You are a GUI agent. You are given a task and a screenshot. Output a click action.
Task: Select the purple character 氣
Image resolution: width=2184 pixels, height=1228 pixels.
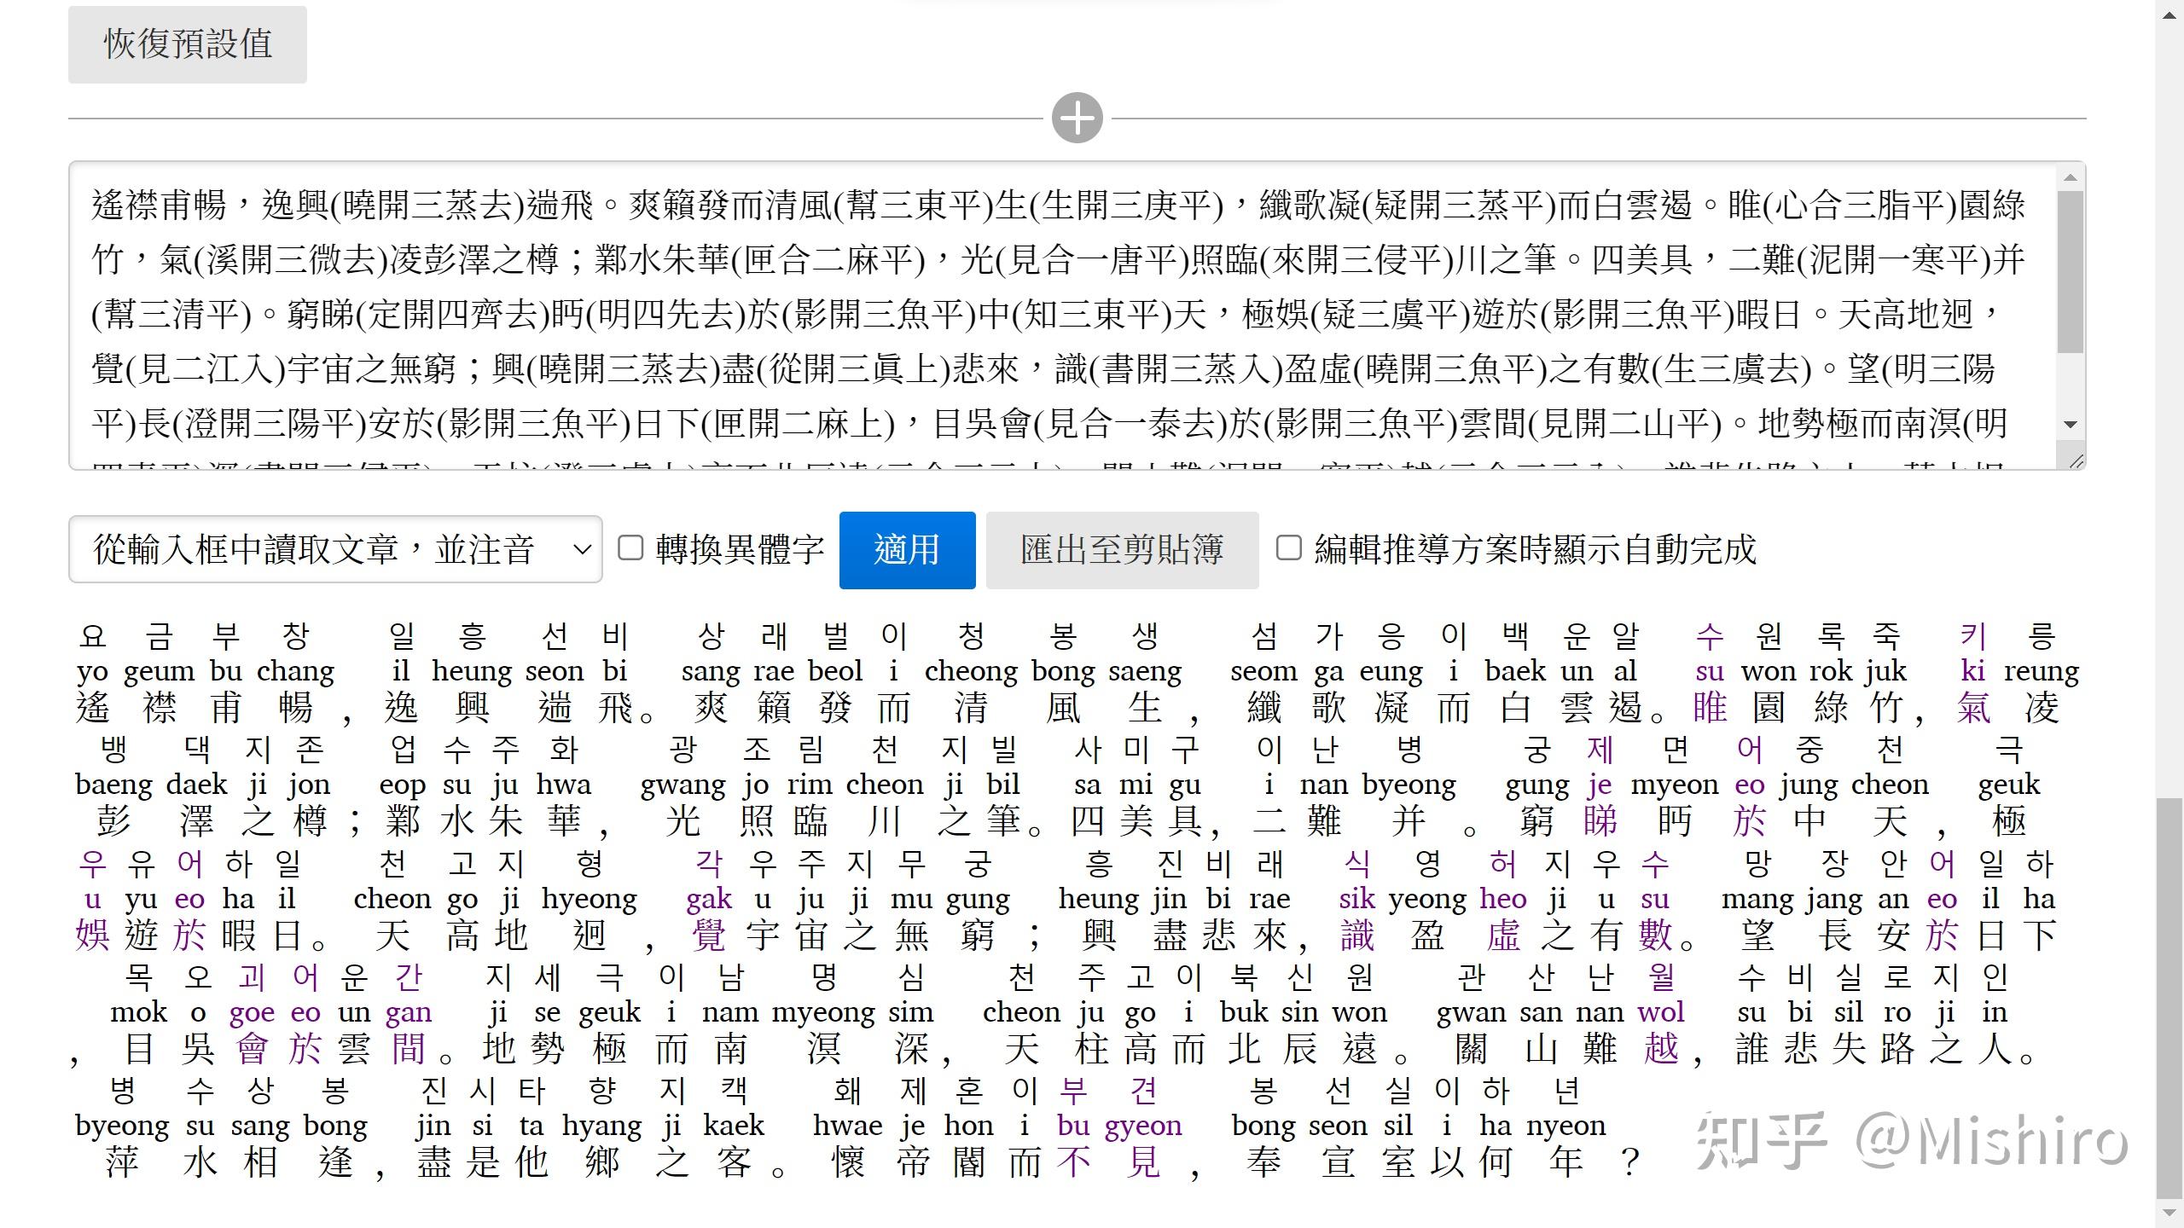click(1973, 708)
